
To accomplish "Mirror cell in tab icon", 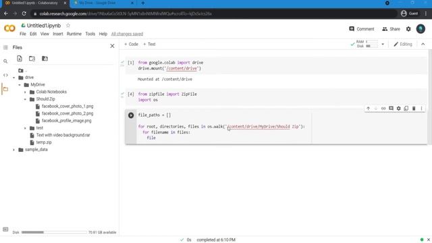I will point(406,109).
